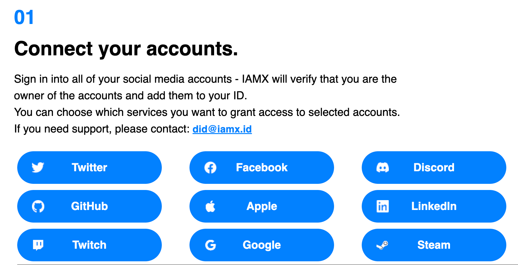Screen dimensions: 518x265
Task: Connect Twitch using its button
Action: click(x=90, y=245)
